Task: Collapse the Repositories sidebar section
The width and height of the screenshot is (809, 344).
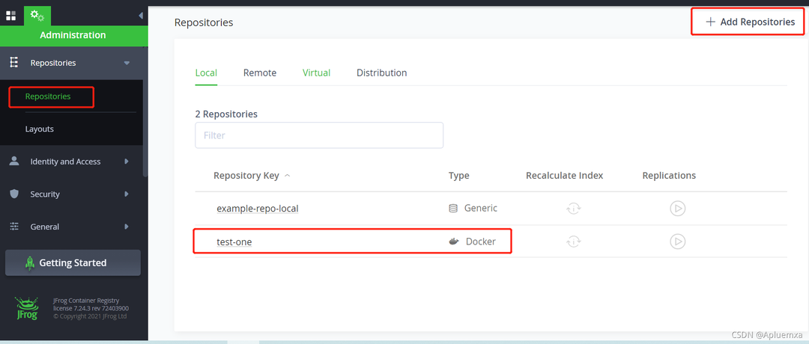Action: pos(127,63)
